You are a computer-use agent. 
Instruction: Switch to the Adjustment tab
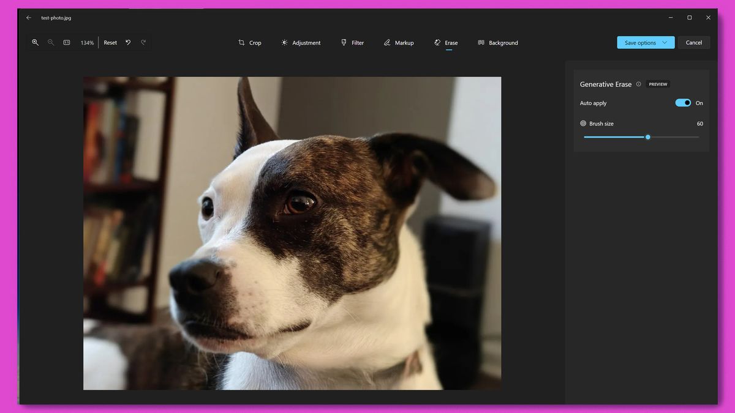(x=301, y=42)
